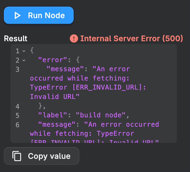This screenshot has width=190, height=172.
Task: Select line number 5 in the gutter
Action: pyautogui.click(x=18, y=115)
